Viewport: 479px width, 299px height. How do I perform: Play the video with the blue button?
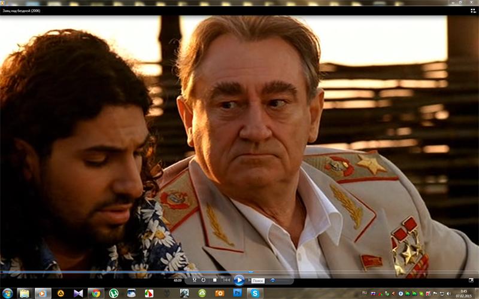(x=239, y=280)
